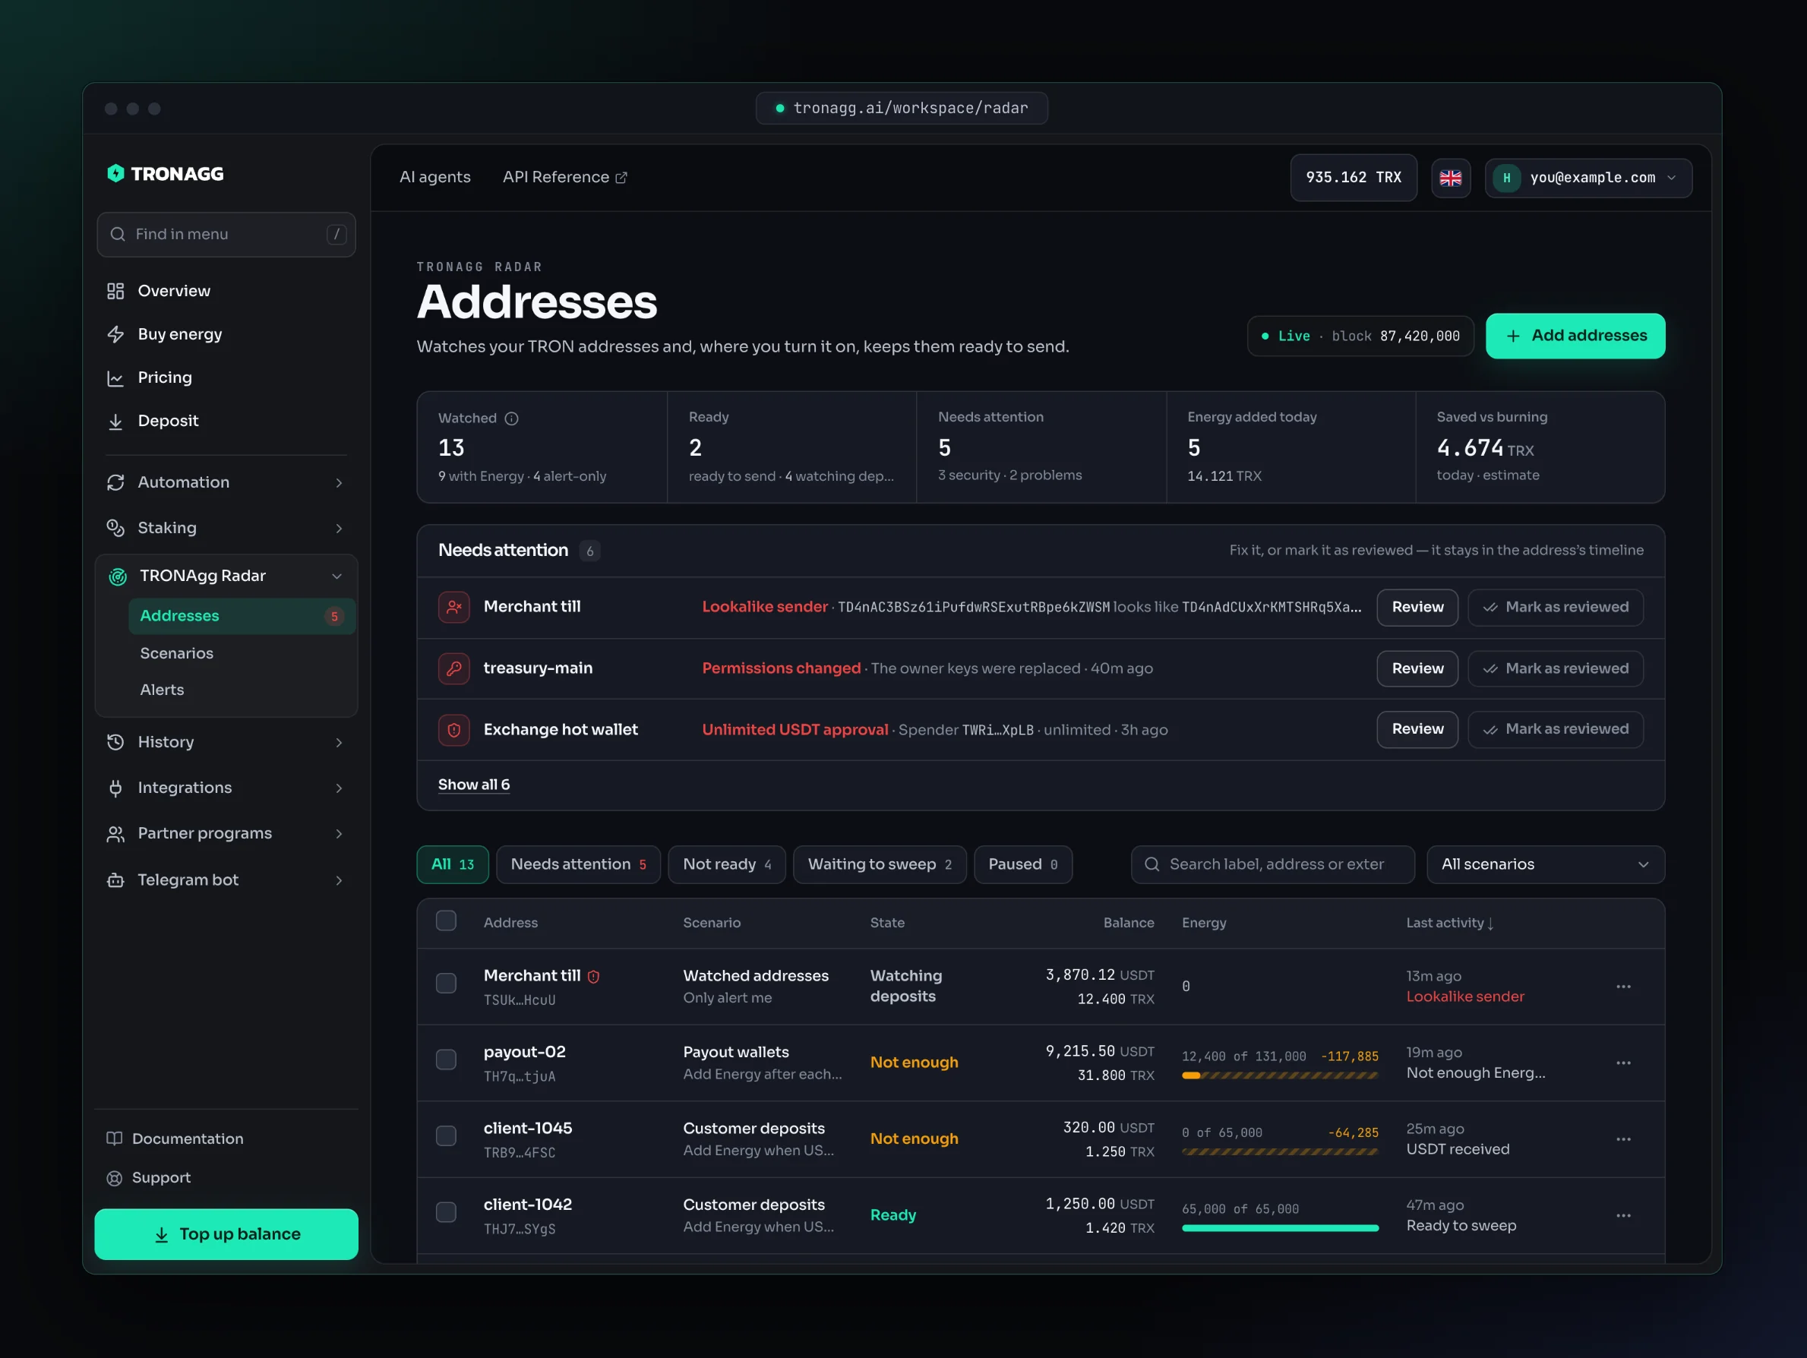Click the Permissions changed key icon
The height and width of the screenshot is (1358, 1807).
point(453,668)
